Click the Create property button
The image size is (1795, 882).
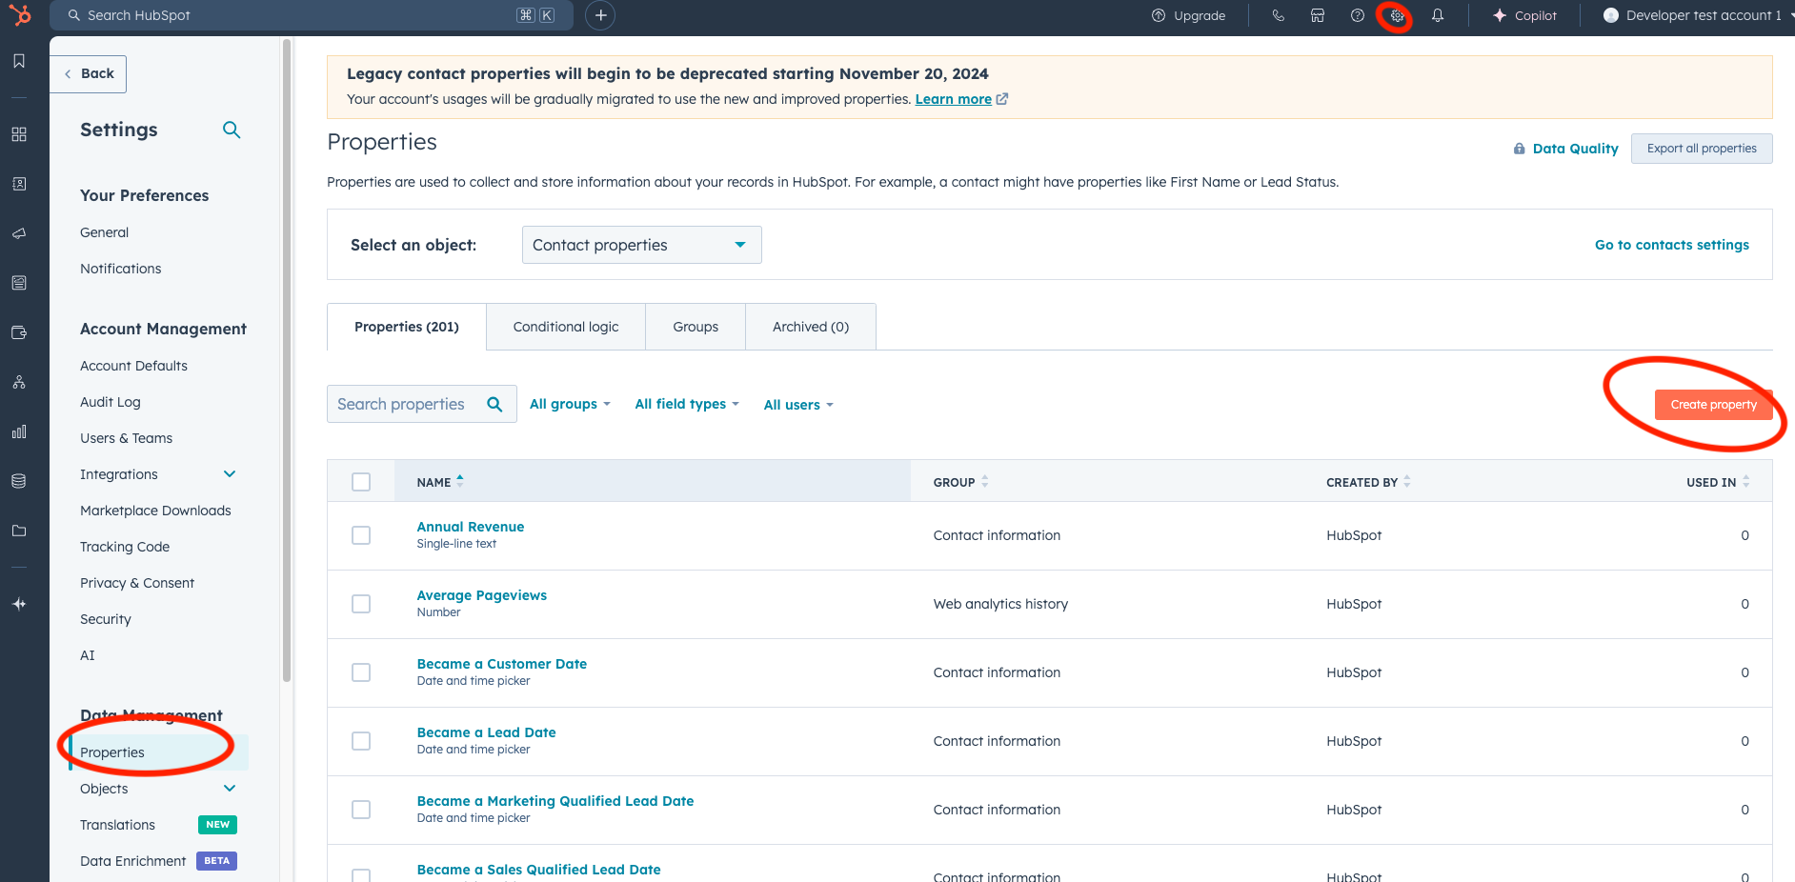pyautogui.click(x=1713, y=405)
